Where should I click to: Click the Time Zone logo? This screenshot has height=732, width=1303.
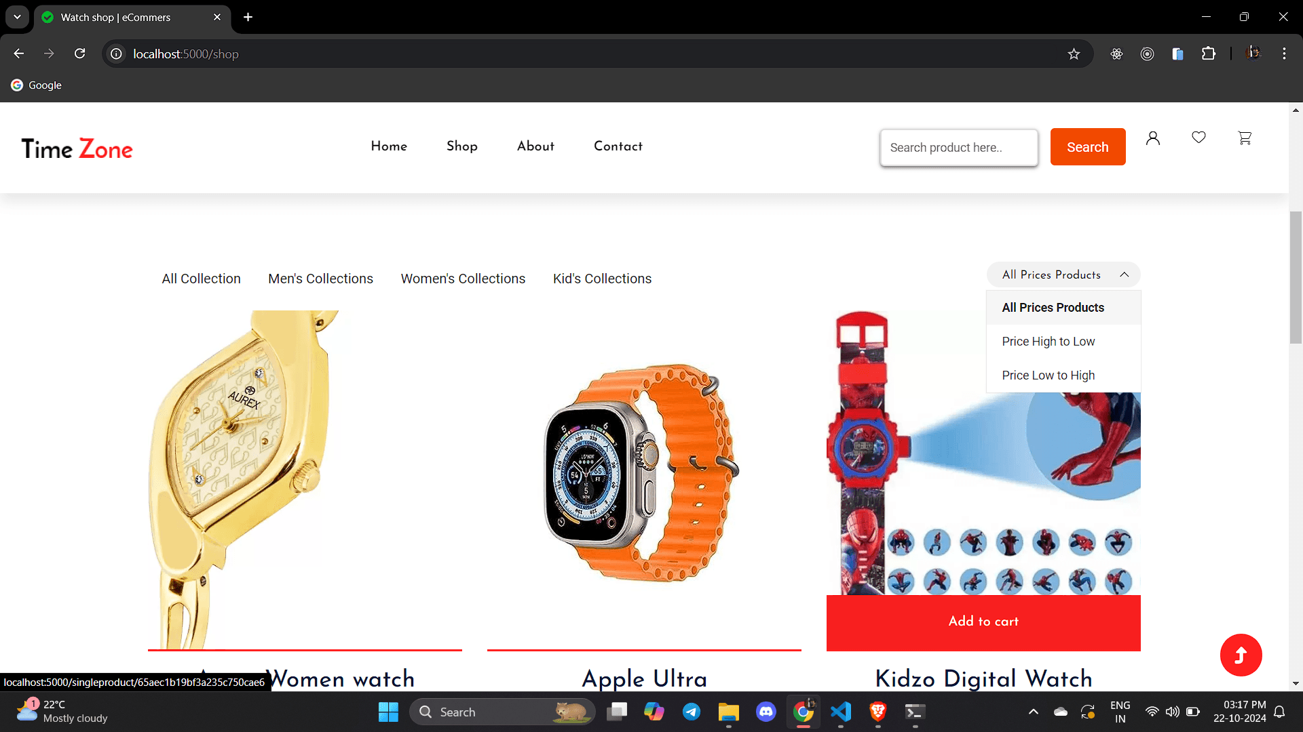coord(77,149)
